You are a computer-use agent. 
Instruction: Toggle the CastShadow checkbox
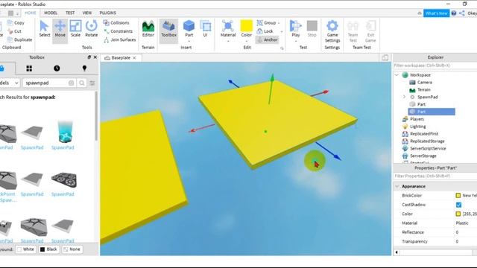tap(458, 205)
